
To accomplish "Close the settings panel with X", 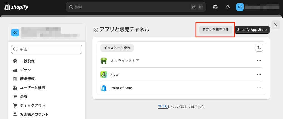I will click(x=275, y=25).
